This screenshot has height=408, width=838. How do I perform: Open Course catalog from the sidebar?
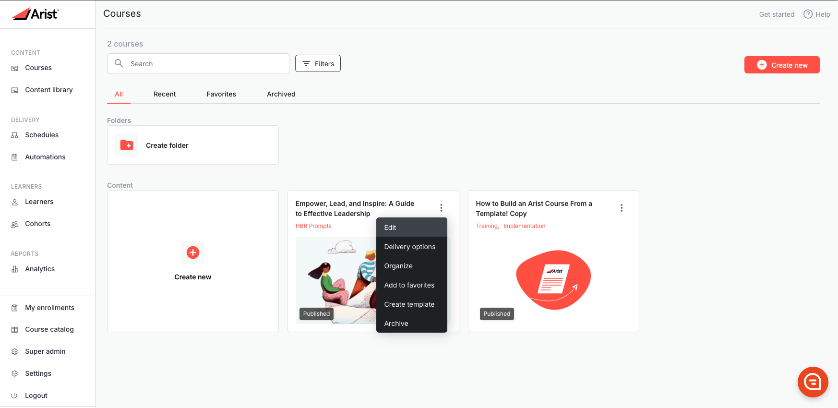coord(49,329)
